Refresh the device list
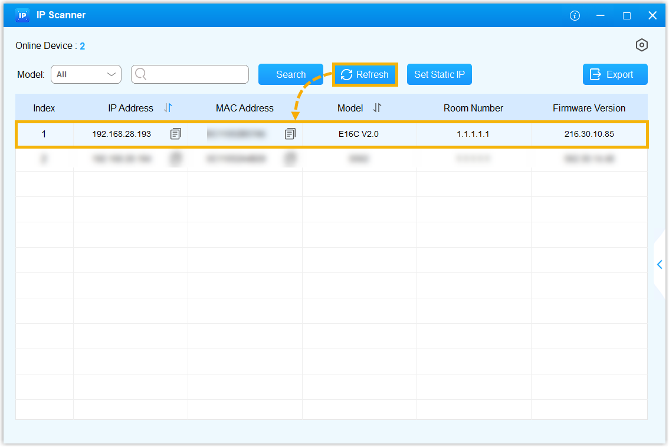Image resolution: width=669 pixels, height=447 pixels. pos(365,74)
